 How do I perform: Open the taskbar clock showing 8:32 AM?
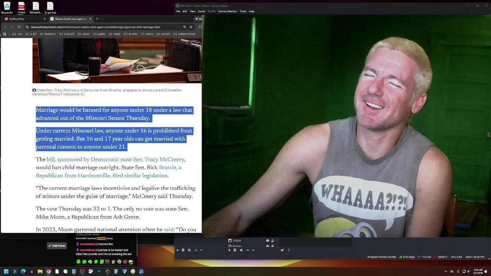tap(478, 271)
